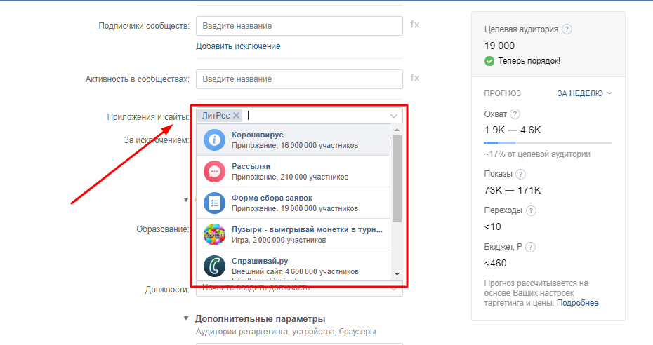
Task: Select Пузыри game from the list
Action: pos(293,234)
